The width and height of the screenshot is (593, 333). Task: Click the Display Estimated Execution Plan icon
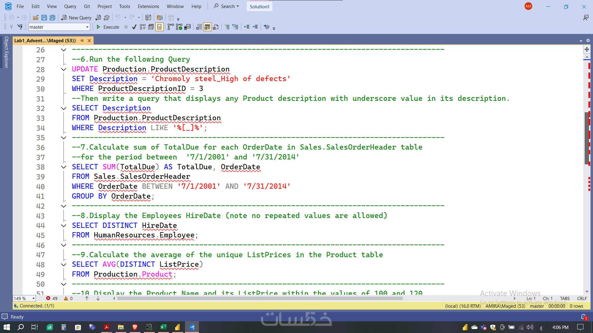pyautogui.click(x=142, y=27)
